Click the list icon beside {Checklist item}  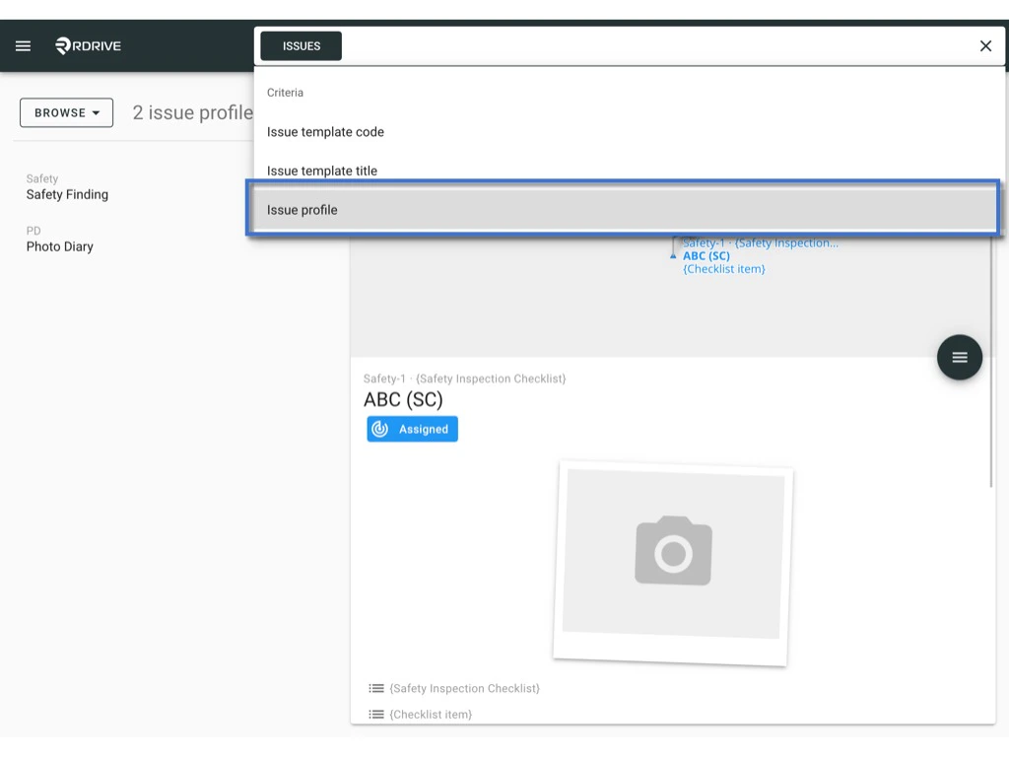point(375,714)
